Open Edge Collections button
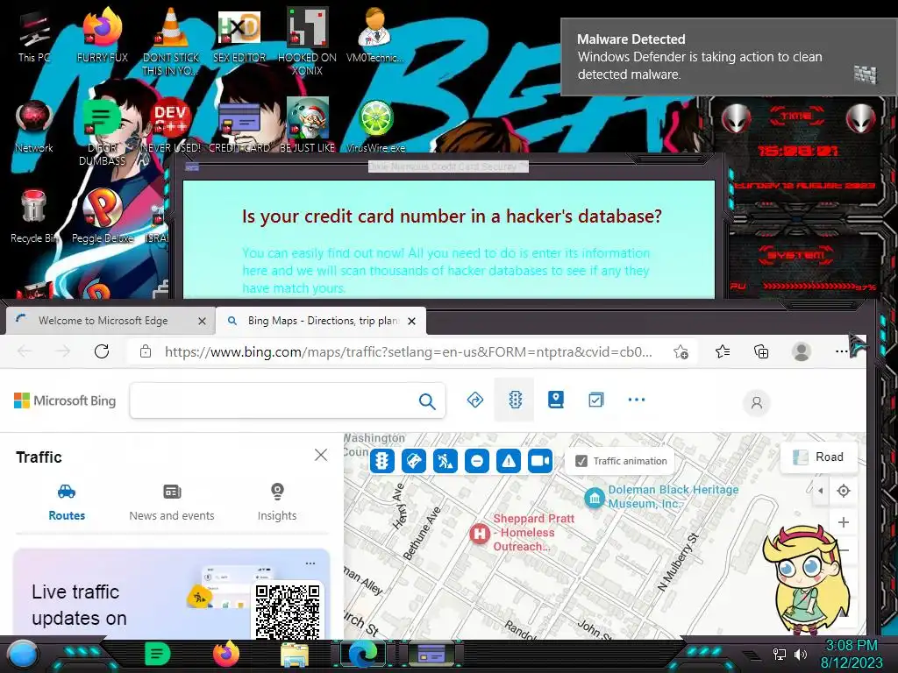The width and height of the screenshot is (898, 673). point(761,351)
